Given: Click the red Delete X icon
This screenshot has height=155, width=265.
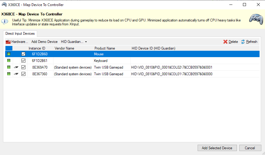Looking at the screenshot, I should pyautogui.click(x=225, y=42).
